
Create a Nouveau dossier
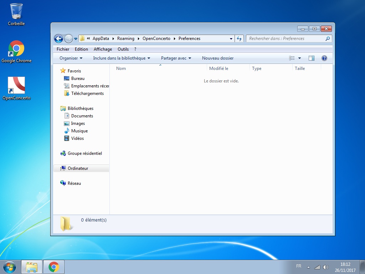218,58
